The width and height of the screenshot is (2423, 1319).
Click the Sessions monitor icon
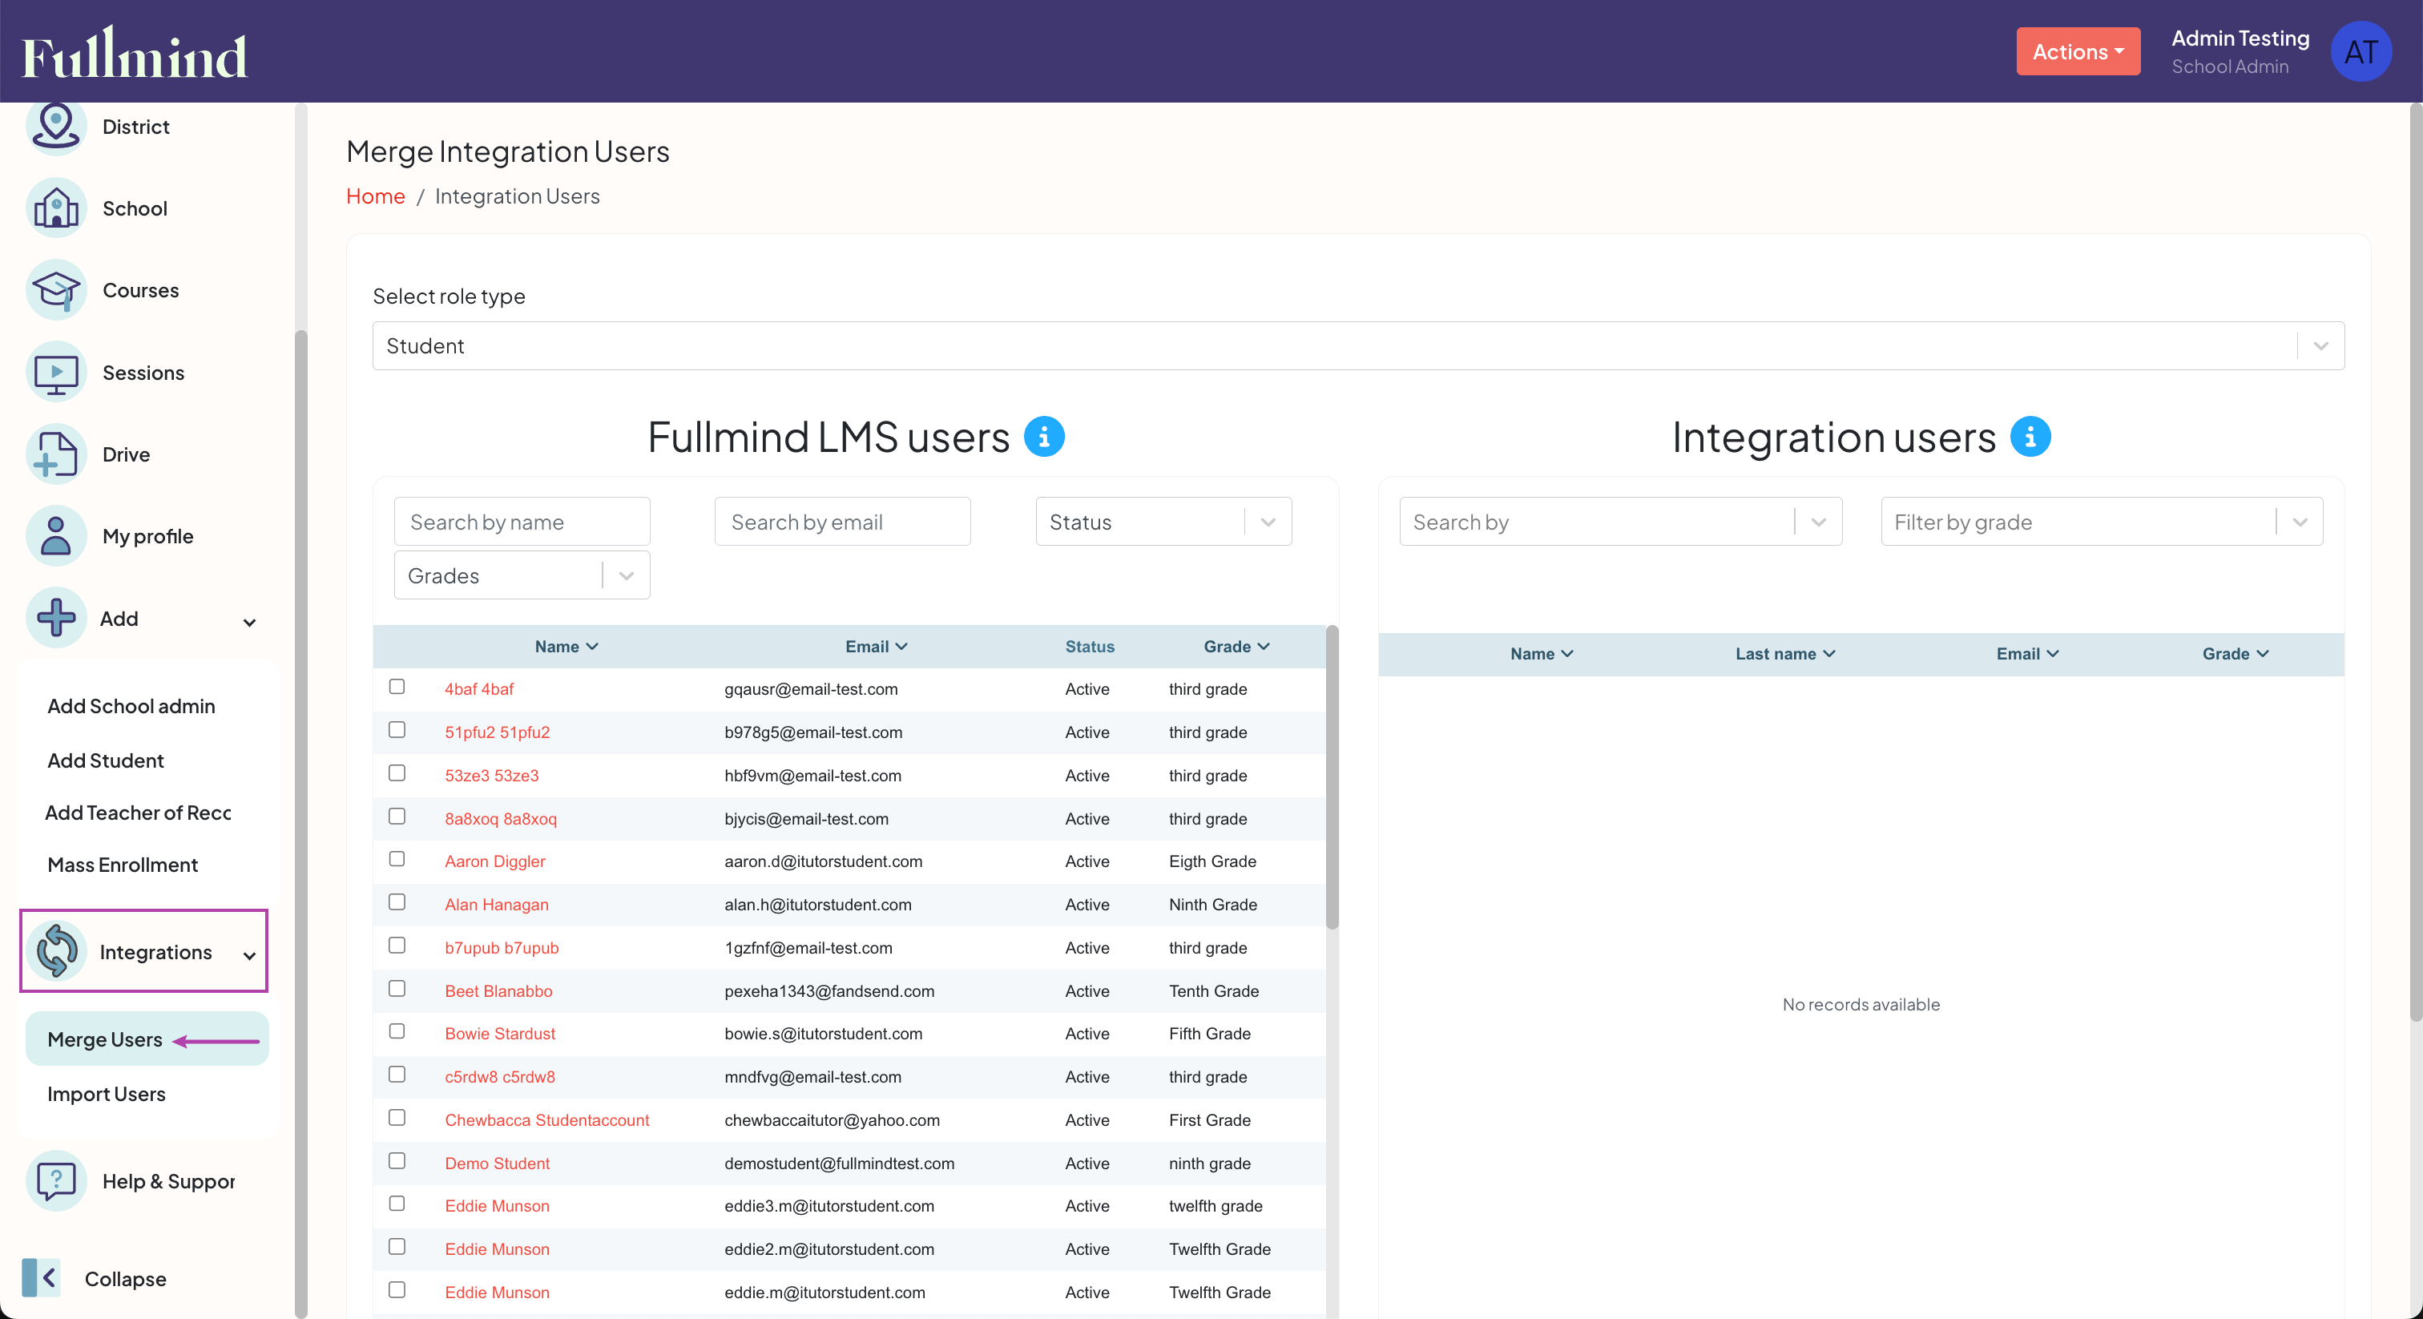coord(55,372)
